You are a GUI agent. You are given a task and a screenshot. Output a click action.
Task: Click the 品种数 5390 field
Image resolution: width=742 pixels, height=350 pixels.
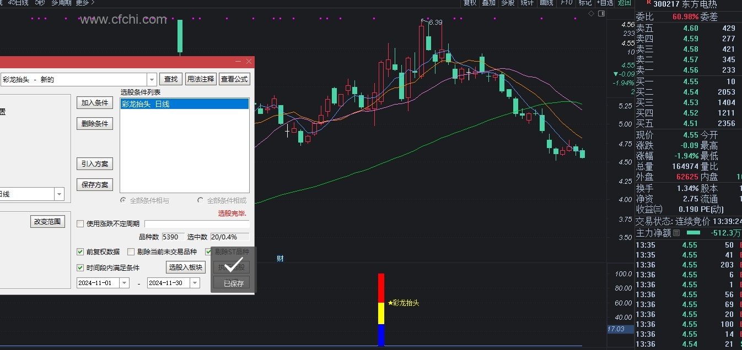tap(173, 237)
